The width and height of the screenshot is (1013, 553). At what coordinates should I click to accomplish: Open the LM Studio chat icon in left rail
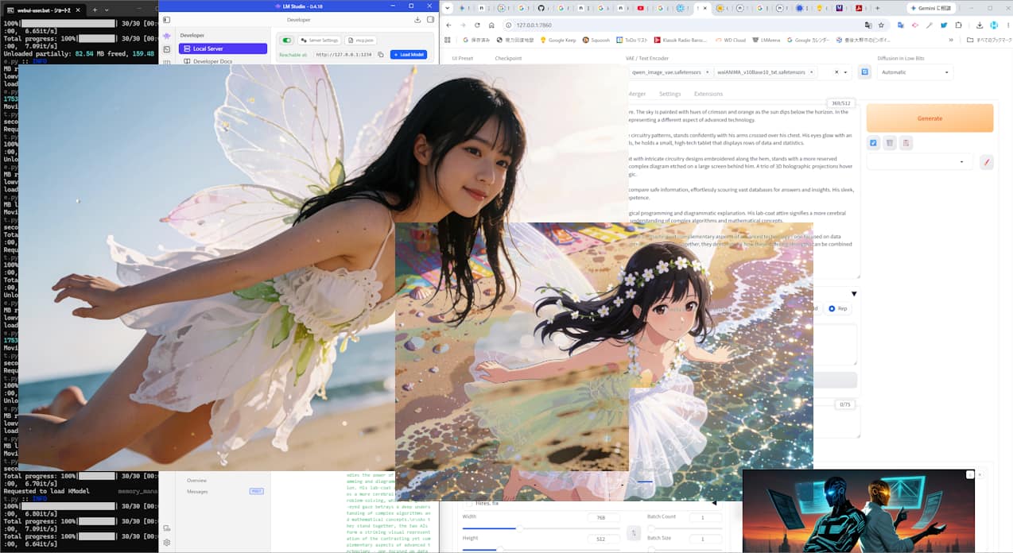tap(167, 36)
